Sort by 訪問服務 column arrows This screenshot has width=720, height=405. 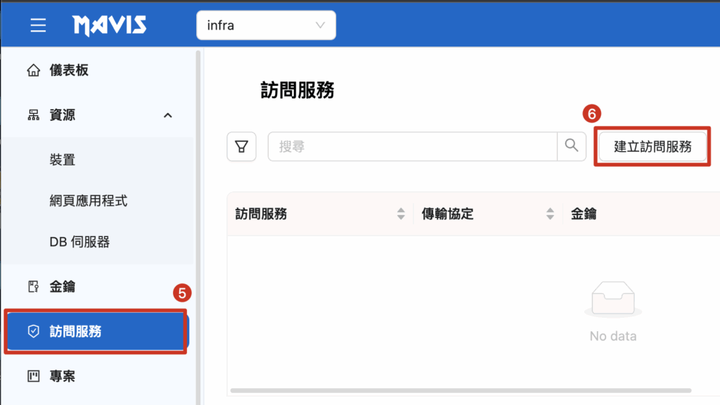(401, 214)
